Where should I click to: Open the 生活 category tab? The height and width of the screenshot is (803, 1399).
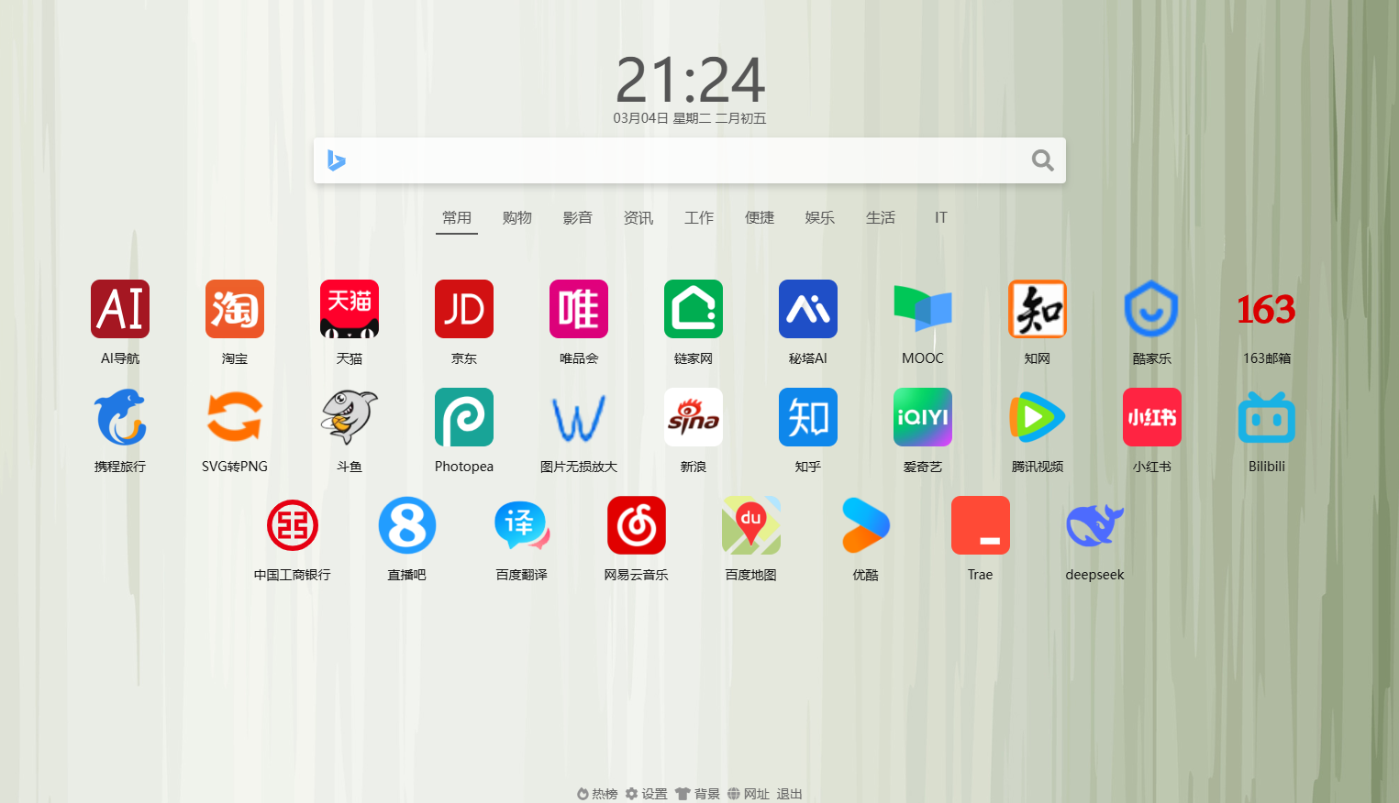pyautogui.click(x=881, y=218)
